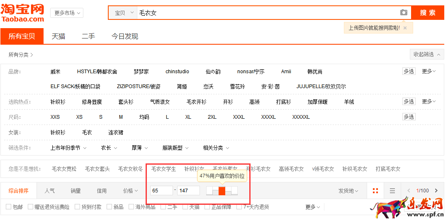Open the 价格 sort dropdown
Image resolution: width=448 pixels, height=223 pixels.
131,191
